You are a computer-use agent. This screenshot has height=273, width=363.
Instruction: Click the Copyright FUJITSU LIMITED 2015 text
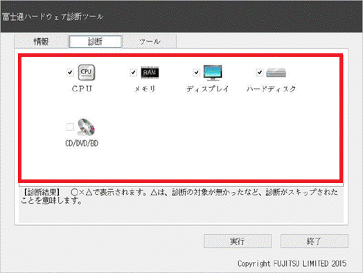coord(292,263)
